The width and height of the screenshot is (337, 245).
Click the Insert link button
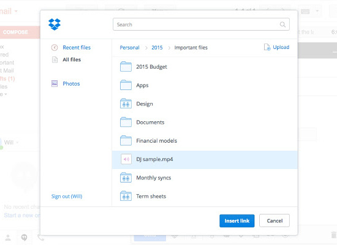click(237, 221)
